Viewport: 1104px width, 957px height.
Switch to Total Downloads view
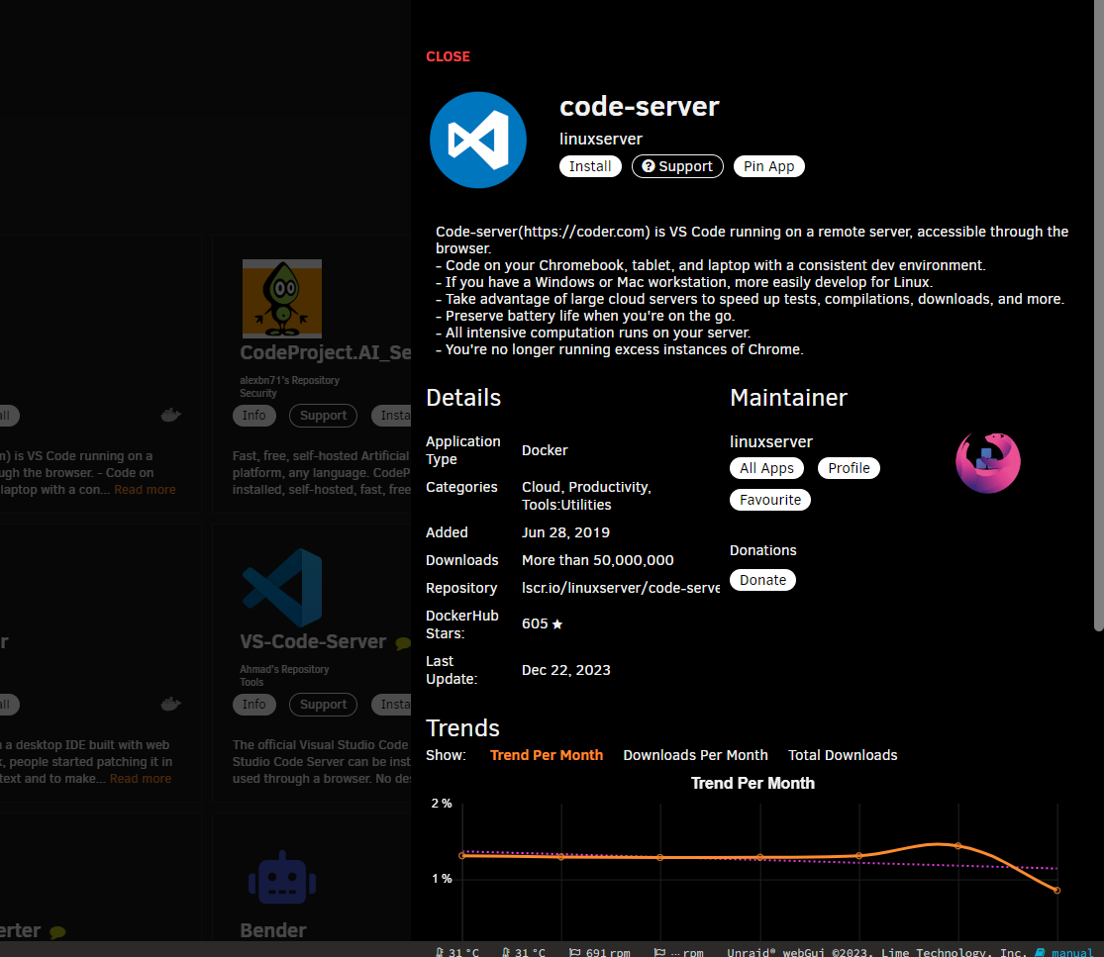pos(843,754)
